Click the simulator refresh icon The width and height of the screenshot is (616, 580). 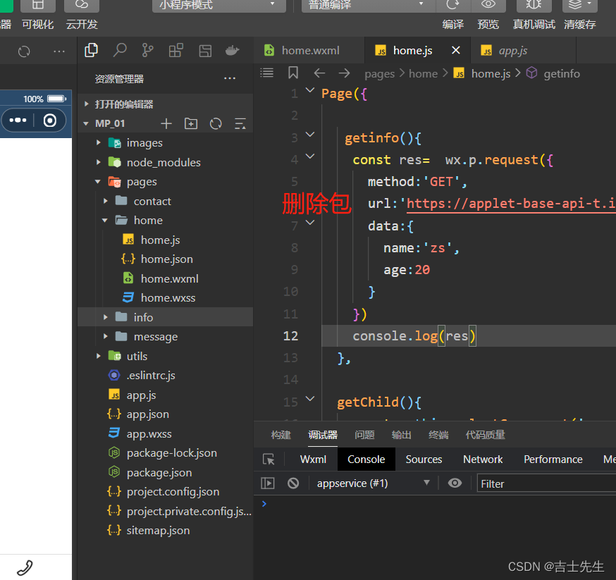click(x=24, y=51)
